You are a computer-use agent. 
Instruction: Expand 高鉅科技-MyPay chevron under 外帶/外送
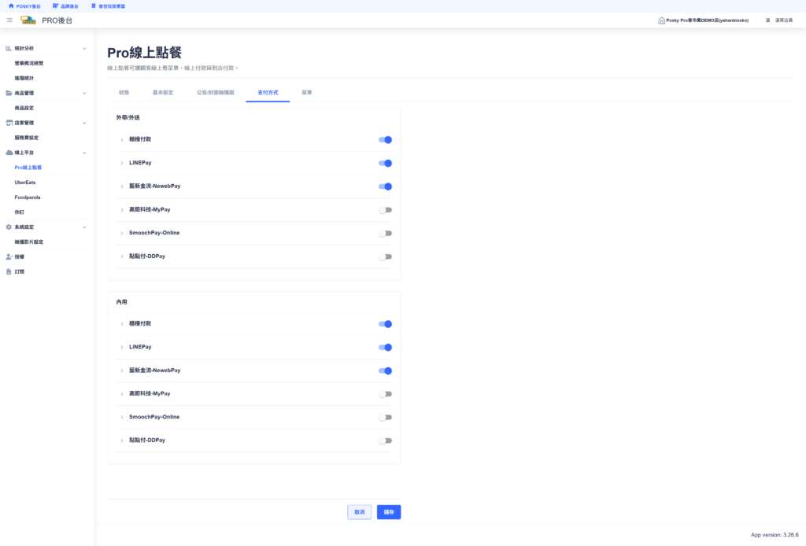point(122,210)
